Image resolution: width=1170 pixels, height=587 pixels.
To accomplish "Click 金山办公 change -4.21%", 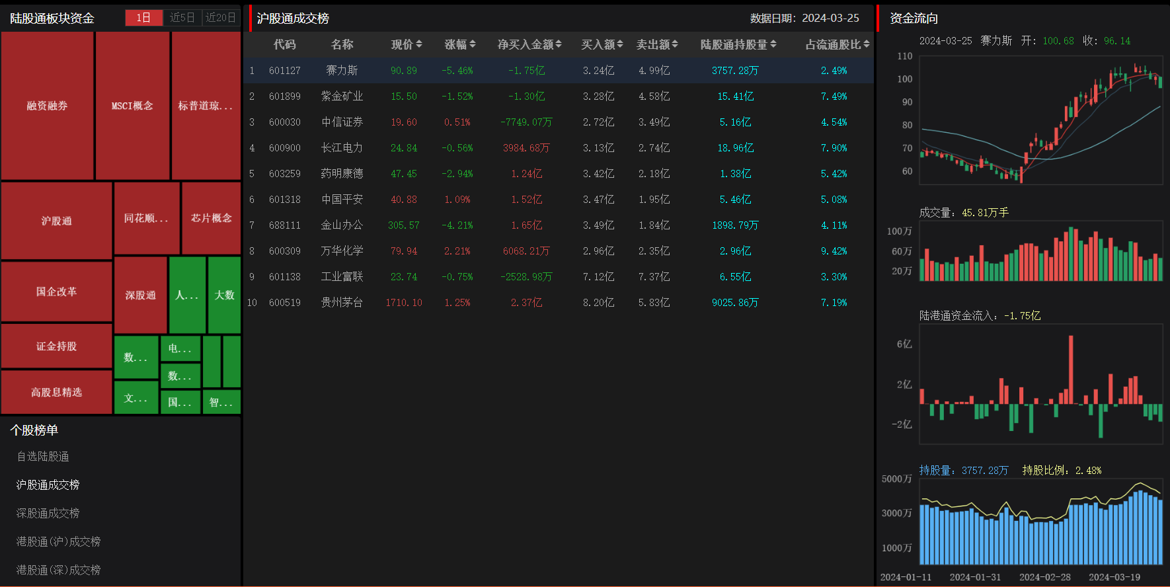I will point(457,225).
